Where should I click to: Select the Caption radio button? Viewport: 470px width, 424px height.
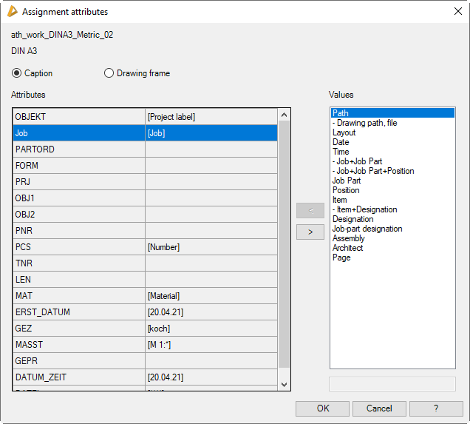click(x=16, y=73)
